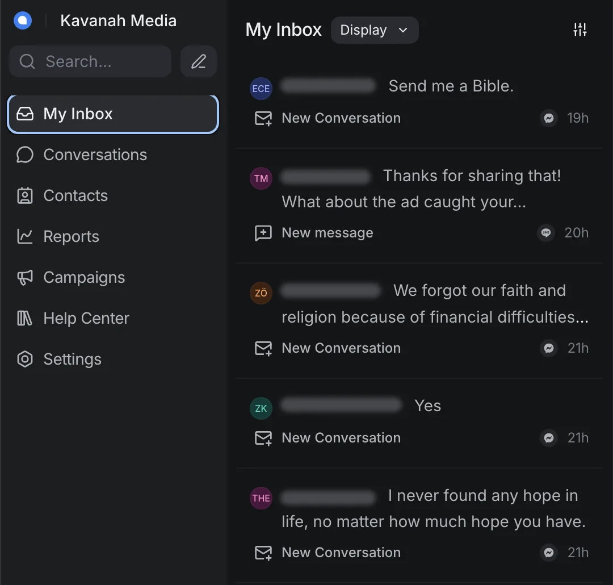This screenshot has width=613, height=585.
Task: Click New Conversation label in ECE's row
Action: 341,118
